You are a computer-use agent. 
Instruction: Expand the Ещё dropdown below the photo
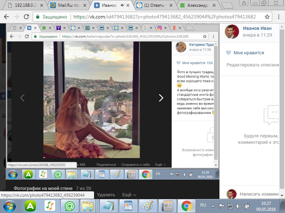(129, 195)
